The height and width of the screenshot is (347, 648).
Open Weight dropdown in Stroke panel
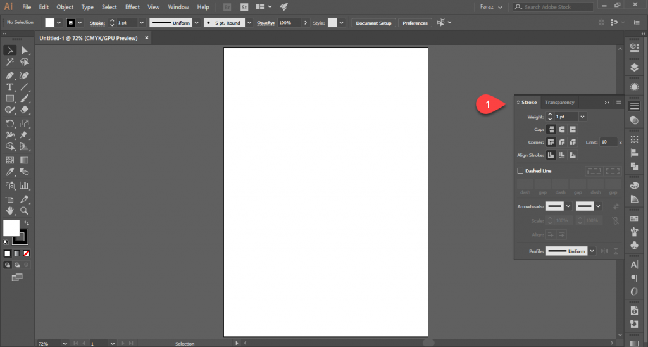point(582,117)
